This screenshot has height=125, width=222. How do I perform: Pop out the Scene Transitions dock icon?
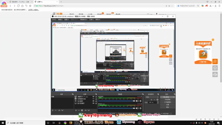tap(158, 94)
